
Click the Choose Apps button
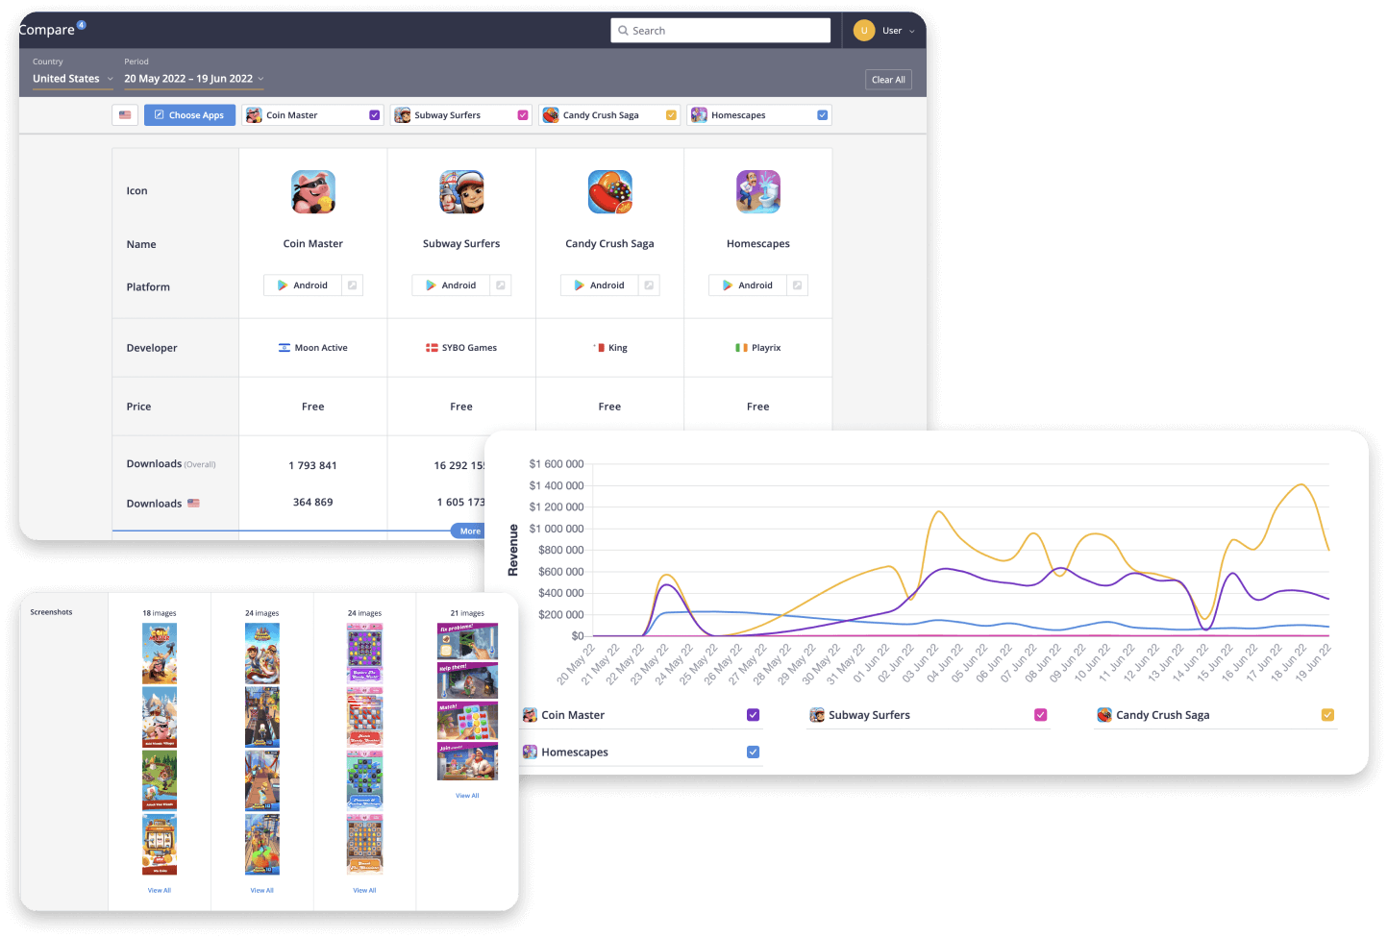coord(189,115)
